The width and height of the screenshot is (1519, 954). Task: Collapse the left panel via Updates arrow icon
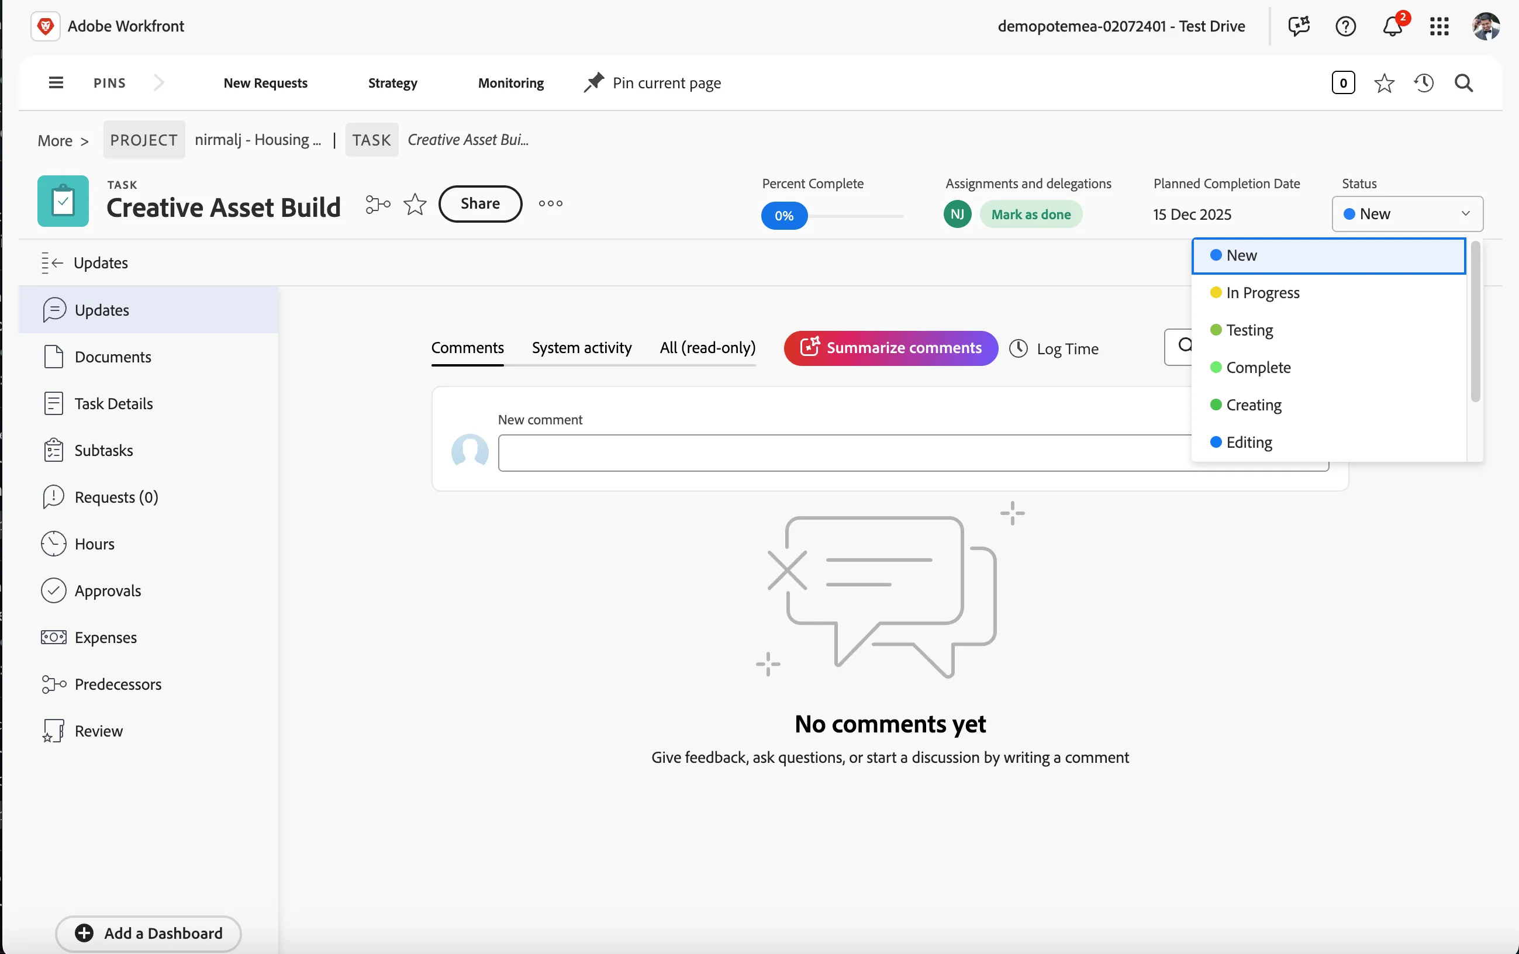(x=53, y=262)
